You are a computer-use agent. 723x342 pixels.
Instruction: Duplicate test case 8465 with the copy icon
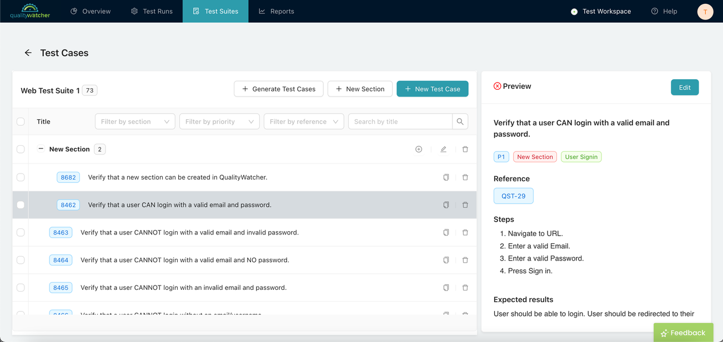446,288
